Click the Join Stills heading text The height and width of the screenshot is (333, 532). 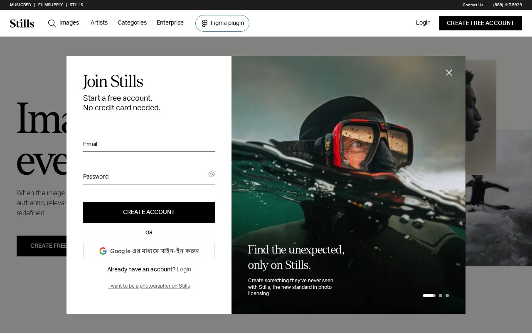(x=113, y=82)
